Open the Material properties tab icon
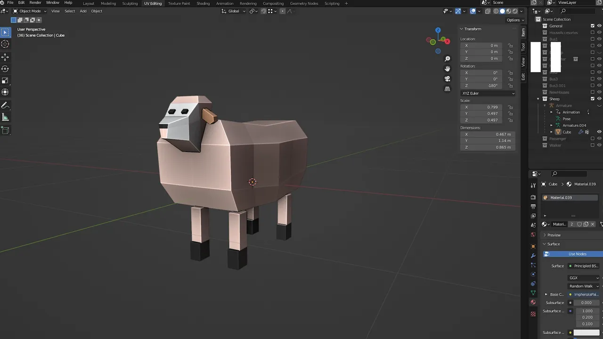The image size is (603, 339). (x=533, y=302)
